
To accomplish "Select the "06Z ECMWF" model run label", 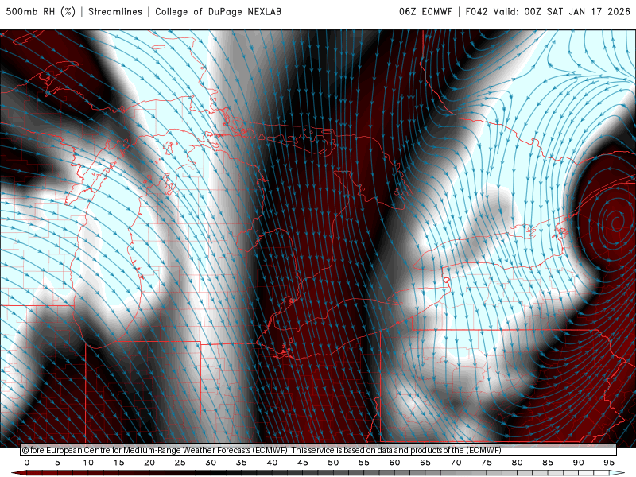I will pos(425,11).
